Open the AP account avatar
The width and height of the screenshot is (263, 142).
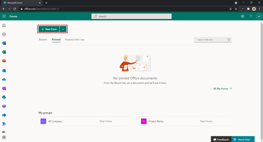coord(259,16)
